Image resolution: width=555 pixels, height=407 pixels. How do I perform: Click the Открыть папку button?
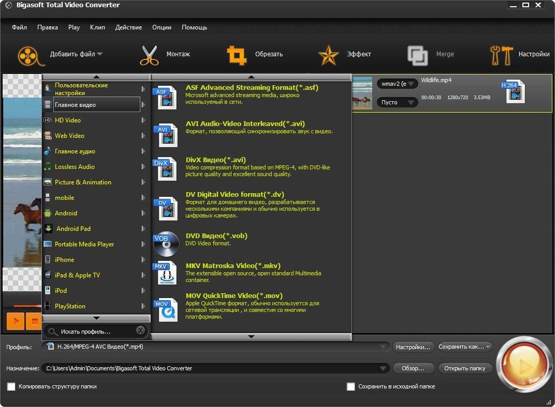coord(465,368)
